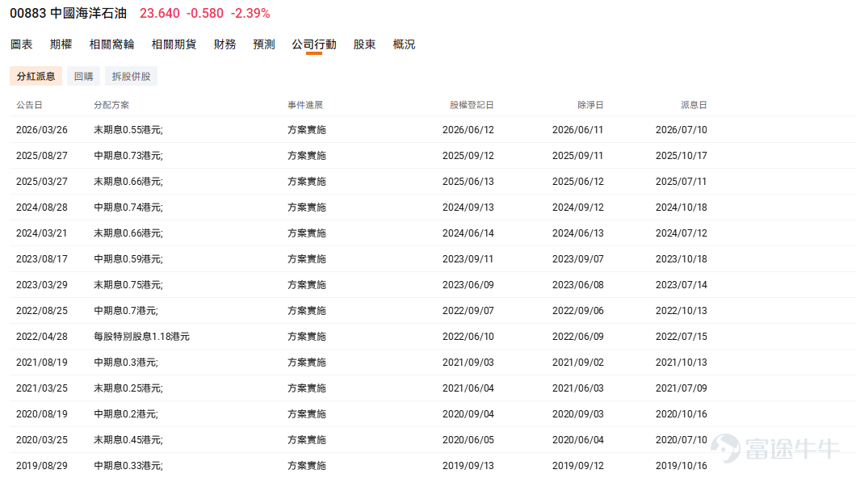Viewport: 856px width, 478px height.
Task: Click the 中期息0.59港元 plan cell
Action: pos(128,258)
